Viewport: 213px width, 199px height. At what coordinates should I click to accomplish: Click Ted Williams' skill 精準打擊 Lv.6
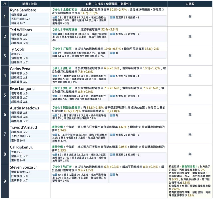pyautogui.click(x=30, y=35)
